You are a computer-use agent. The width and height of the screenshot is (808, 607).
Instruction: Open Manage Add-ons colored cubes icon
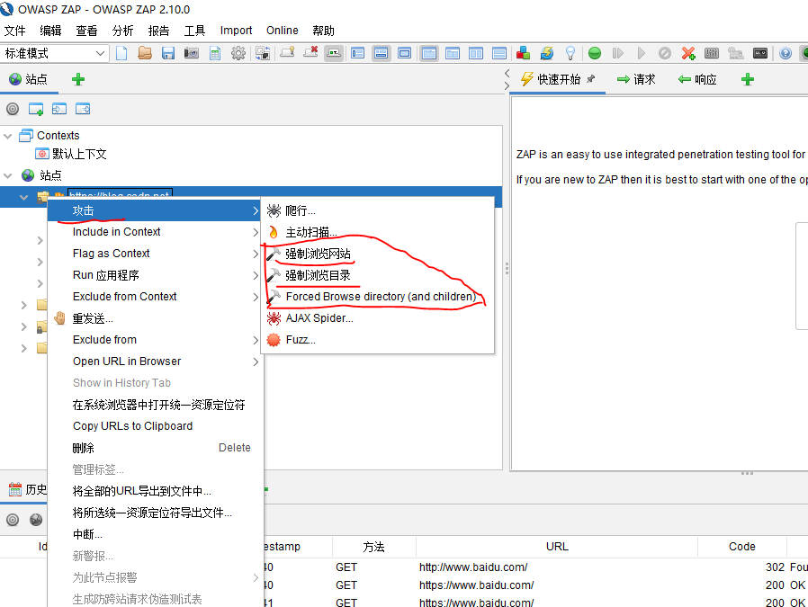pos(524,53)
